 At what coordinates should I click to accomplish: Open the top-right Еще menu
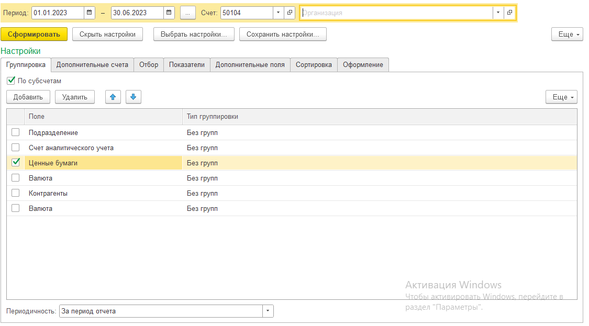pos(567,34)
